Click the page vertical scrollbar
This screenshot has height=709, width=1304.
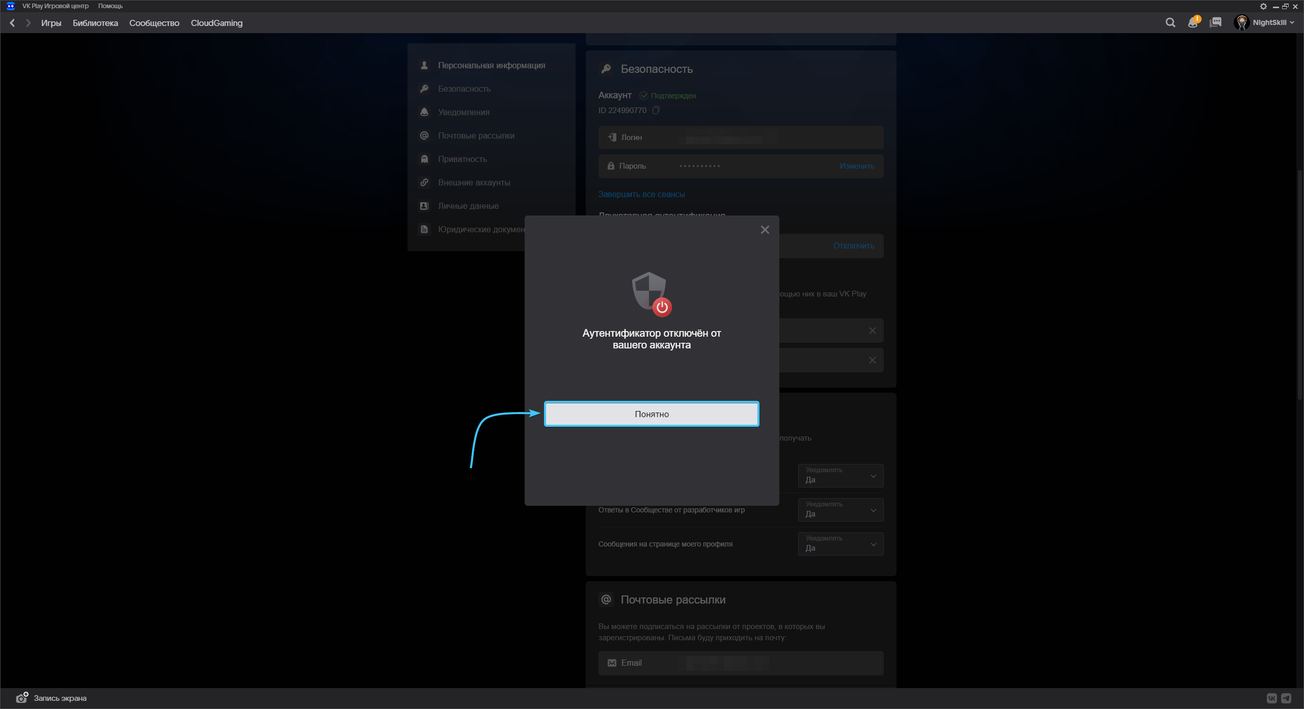[x=1299, y=285]
